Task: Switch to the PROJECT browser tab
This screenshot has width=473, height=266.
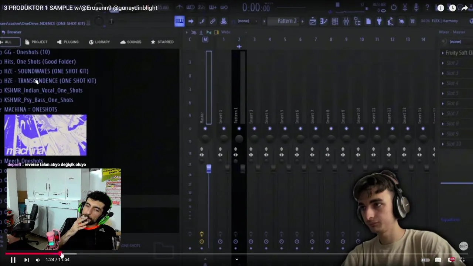Action: (x=36, y=42)
